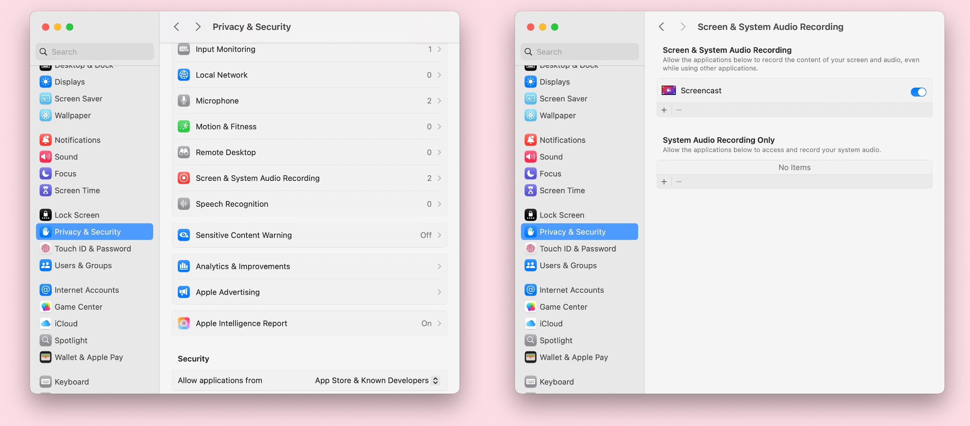The width and height of the screenshot is (970, 426).
Task: Click the Search field in settings sidebar
Action: point(94,51)
